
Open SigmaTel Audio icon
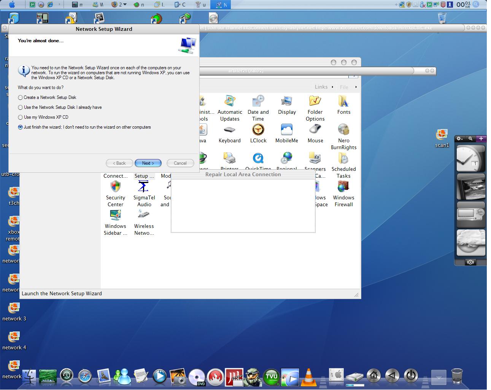[x=144, y=194]
